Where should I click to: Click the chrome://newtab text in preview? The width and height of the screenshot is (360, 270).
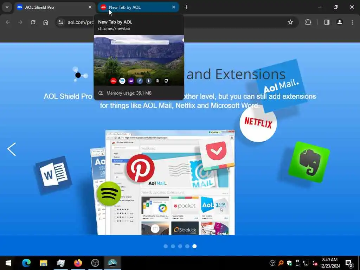tap(114, 28)
